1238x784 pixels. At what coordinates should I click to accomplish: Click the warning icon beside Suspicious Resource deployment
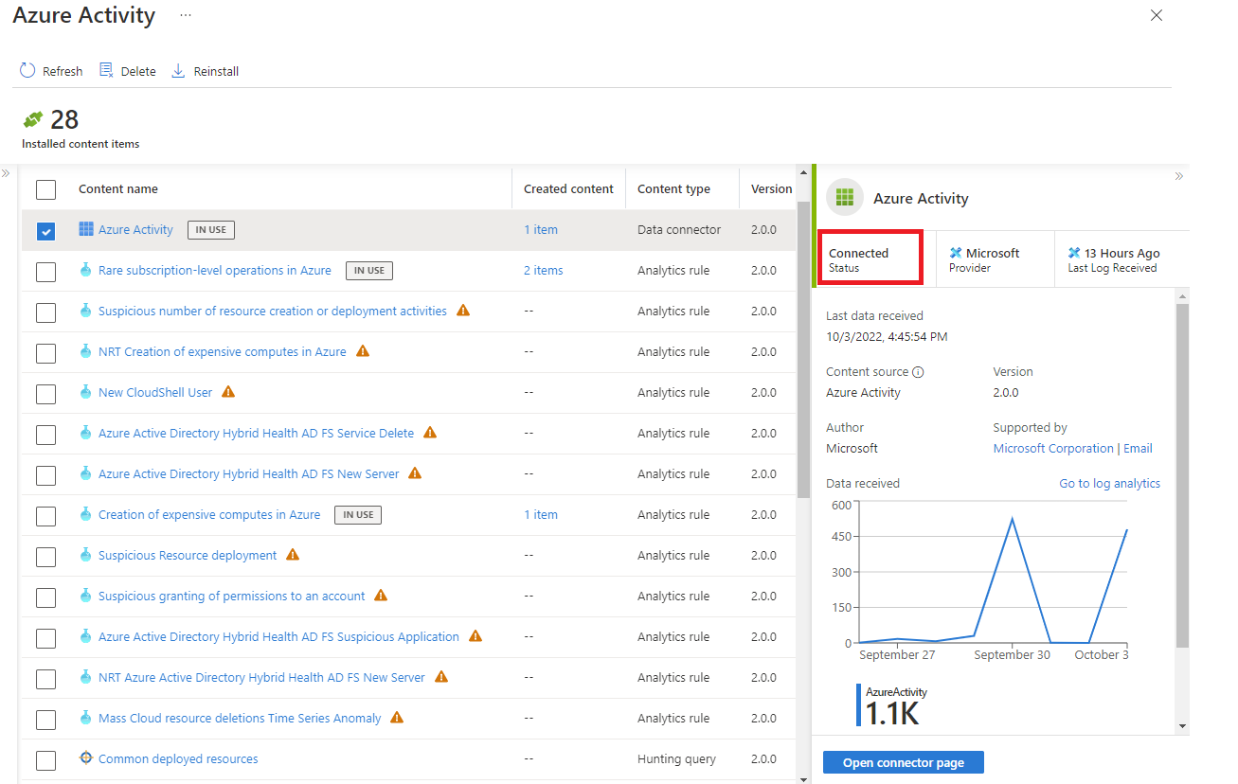pyautogui.click(x=293, y=557)
